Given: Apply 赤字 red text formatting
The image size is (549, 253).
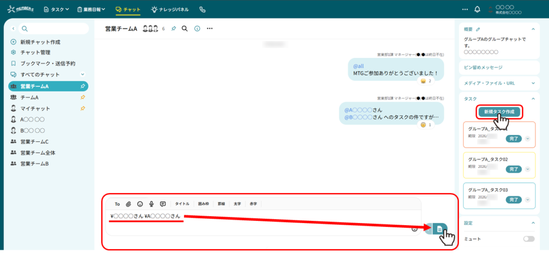Looking at the screenshot, I should click(x=253, y=204).
